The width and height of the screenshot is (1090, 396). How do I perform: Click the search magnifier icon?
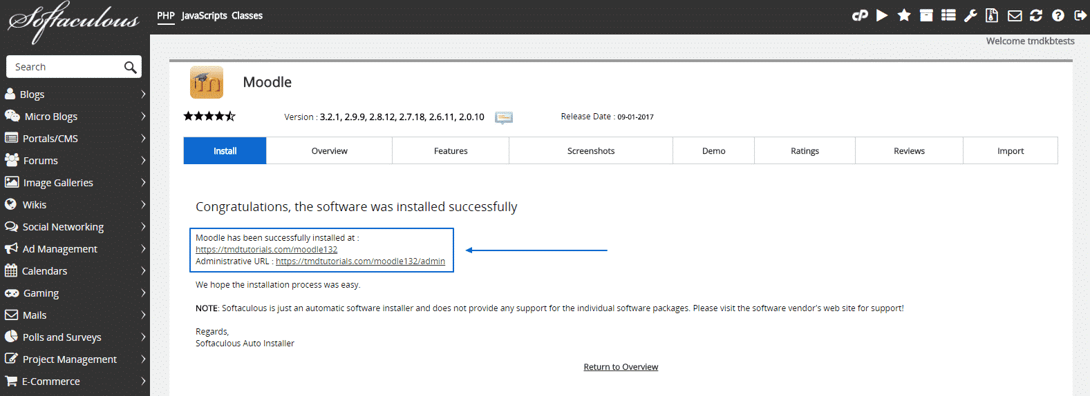pyautogui.click(x=130, y=67)
